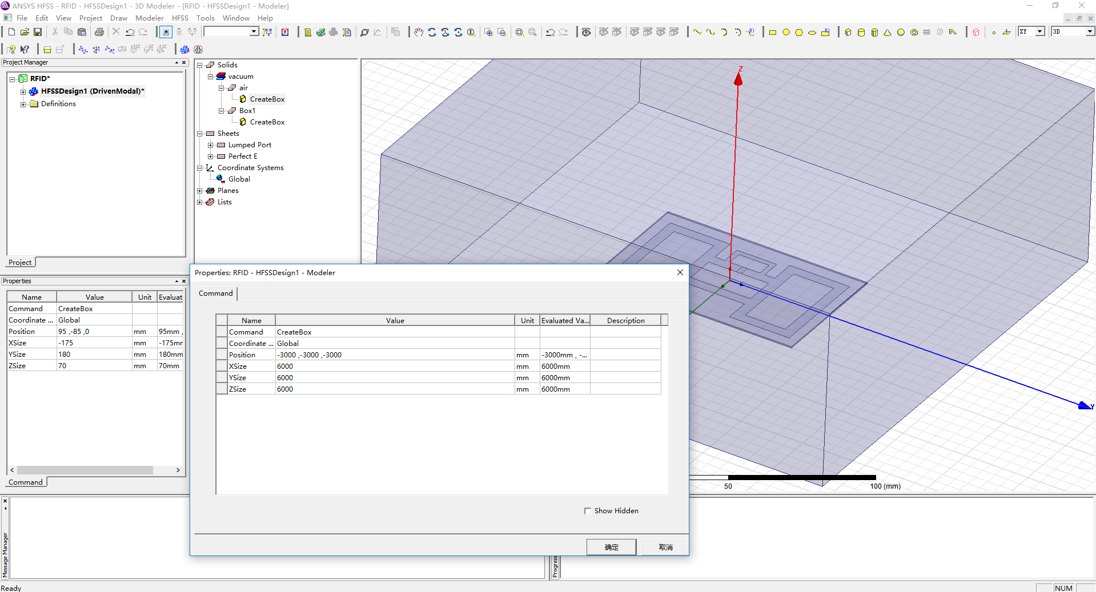Viewport: 1096px width, 592px height.
Task: Expand the Lumped Port tree node
Action: (x=210, y=145)
